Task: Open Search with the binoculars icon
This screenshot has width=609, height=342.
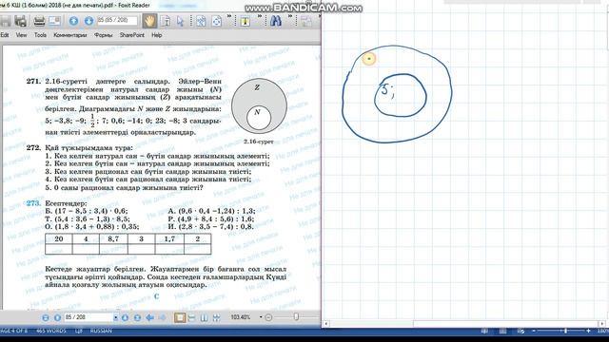Action: (275, 21)
